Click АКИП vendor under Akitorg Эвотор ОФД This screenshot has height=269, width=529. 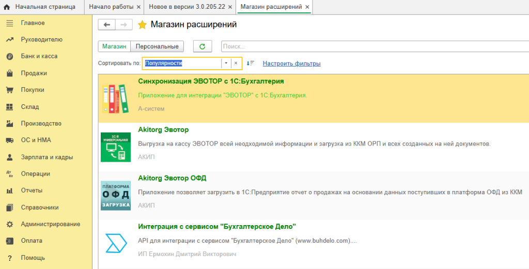(146, 205)
